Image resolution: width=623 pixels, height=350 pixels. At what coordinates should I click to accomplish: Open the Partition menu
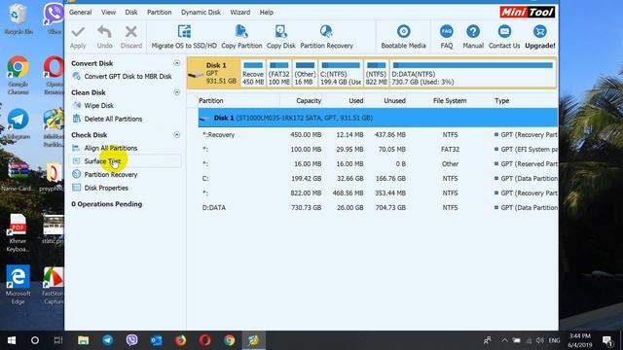[x=159, y=13]
